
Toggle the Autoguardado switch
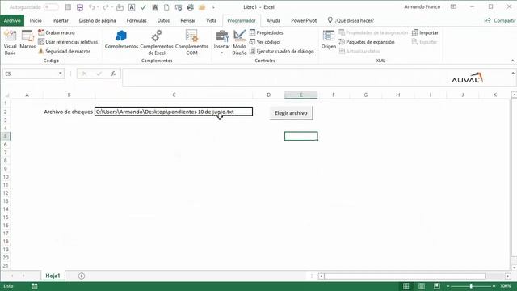click(x=51, y=7)
